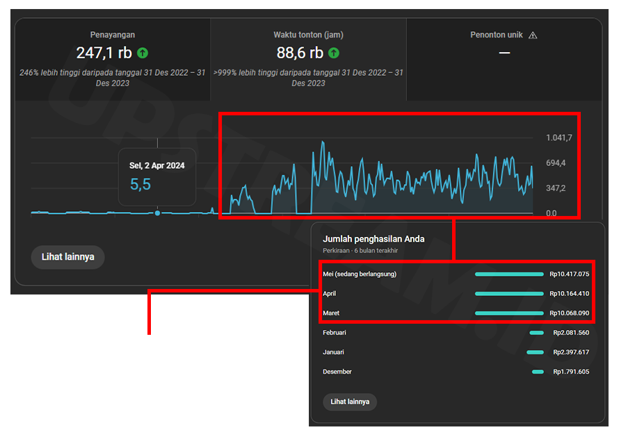Click the Jumlah penghasilan Anda heading
619x439 pixels.
tap(373, 239)
